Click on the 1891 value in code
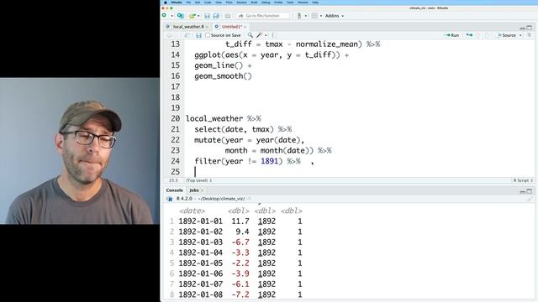Viewport: 538px width, 302px height. [269, 161]
